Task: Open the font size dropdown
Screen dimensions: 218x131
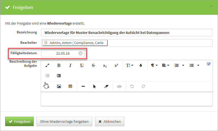Action: [x=130, y=65]
